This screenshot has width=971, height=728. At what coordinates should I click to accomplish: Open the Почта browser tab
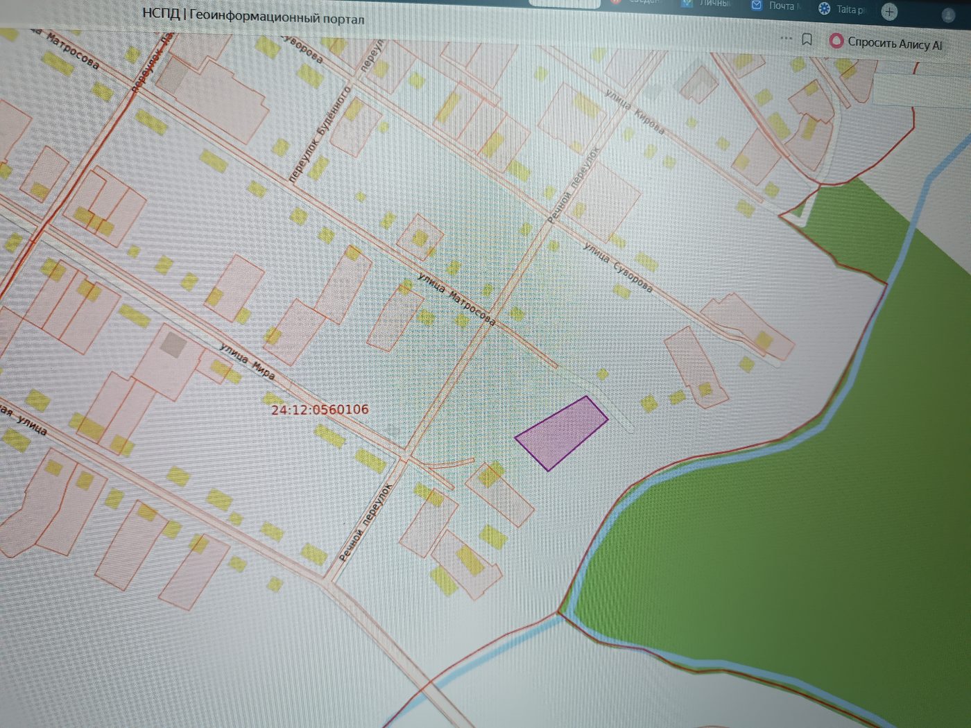777,6
